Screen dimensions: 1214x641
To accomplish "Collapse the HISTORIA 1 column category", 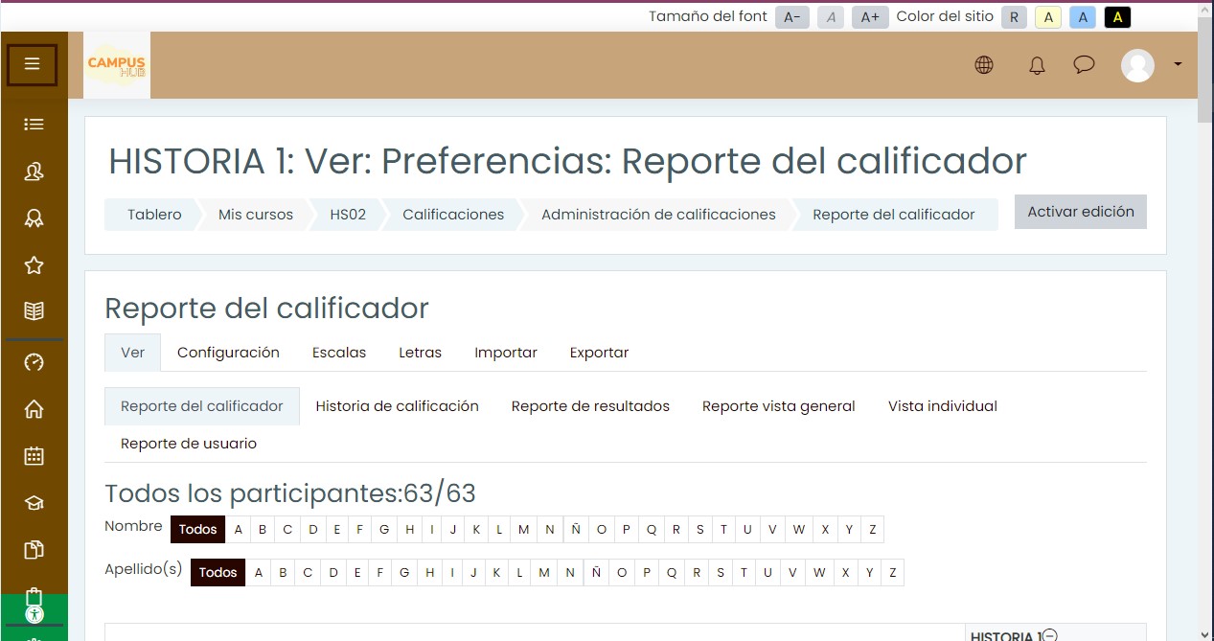I will tap(1050, 634).
